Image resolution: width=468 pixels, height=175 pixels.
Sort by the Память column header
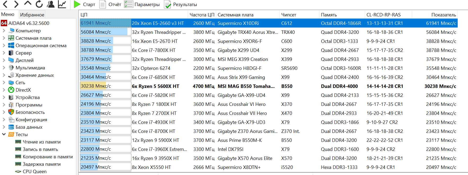342,15
